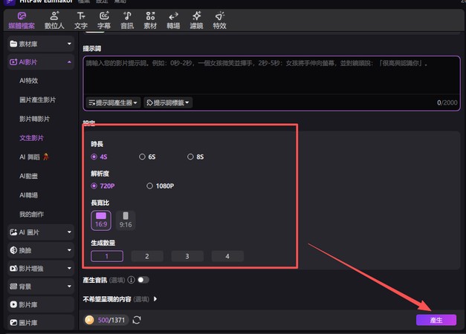Select AI特效 in the sidebar
This screenshot has width=466, height=334.
pyautogui.click(x=29, y=81)
